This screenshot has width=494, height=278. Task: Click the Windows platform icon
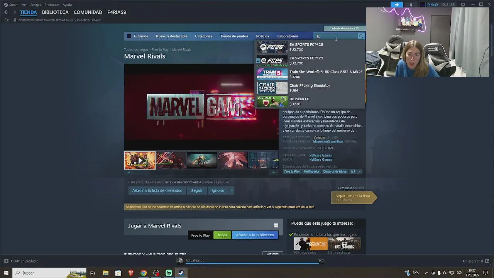(x=276, y=225)
